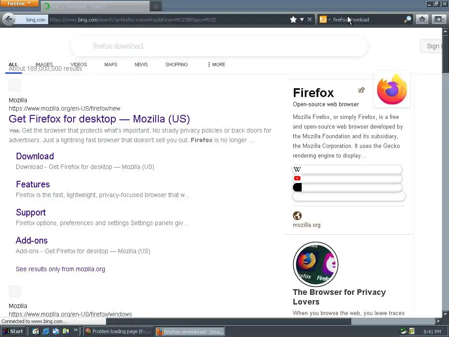
Task: Switch to the NEWS results tab
Action: click(141, 65)
